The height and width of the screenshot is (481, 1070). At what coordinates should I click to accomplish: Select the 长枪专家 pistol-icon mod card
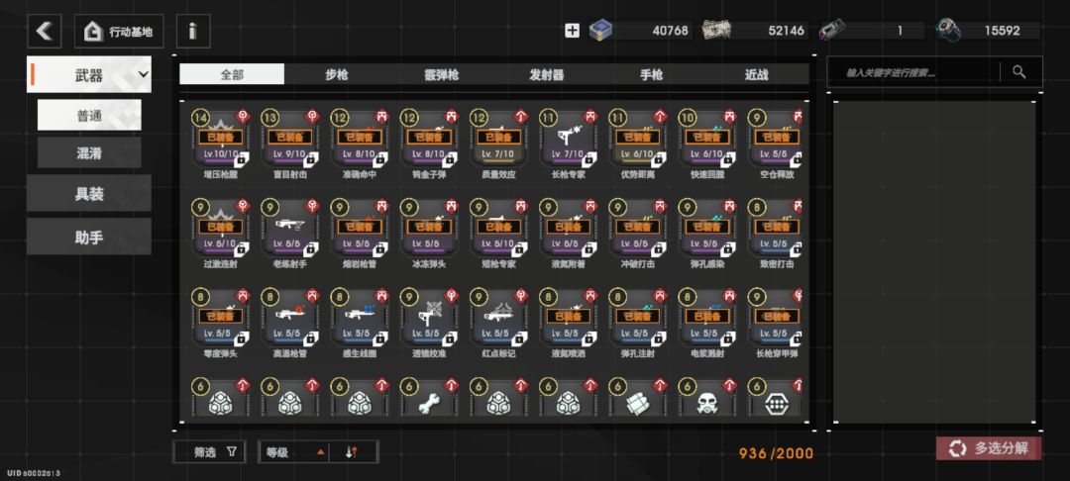569,144
